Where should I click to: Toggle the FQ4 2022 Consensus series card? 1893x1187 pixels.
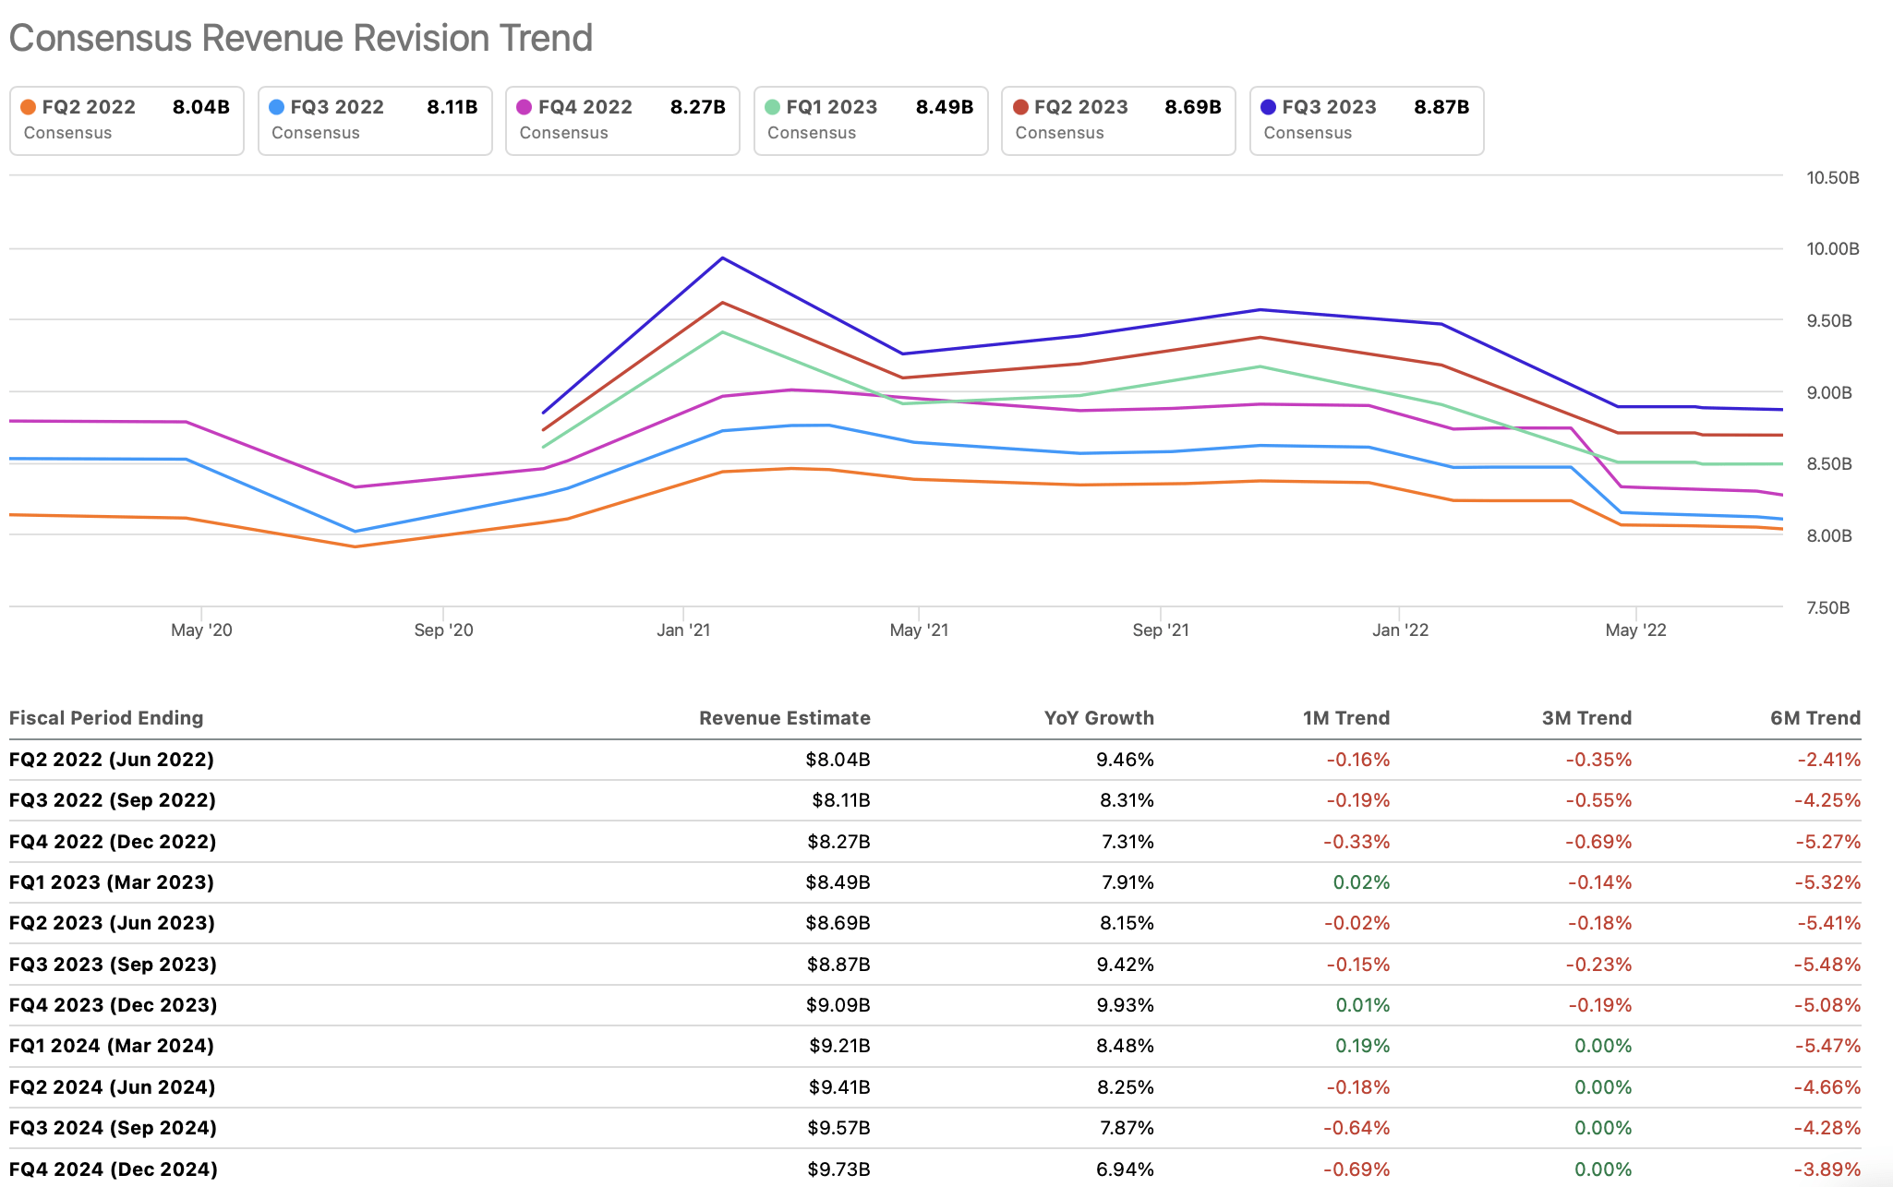pyautogui.click(x=622, y=121)
